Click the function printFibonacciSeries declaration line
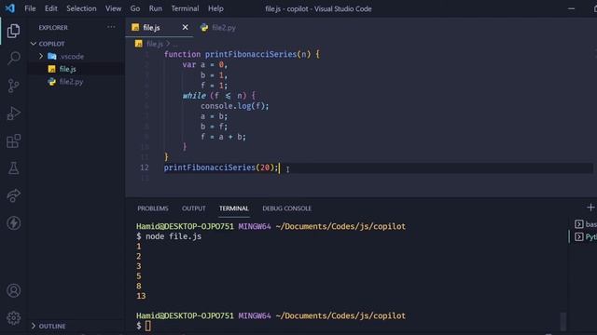Viewport: 597px width, 335px height. pos(242,54)
